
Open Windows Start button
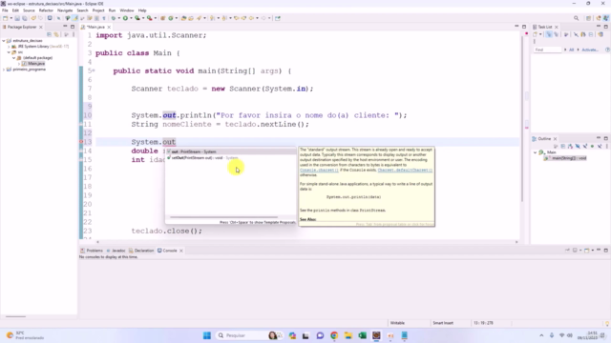pyautogui.click(x=207, y=335)
